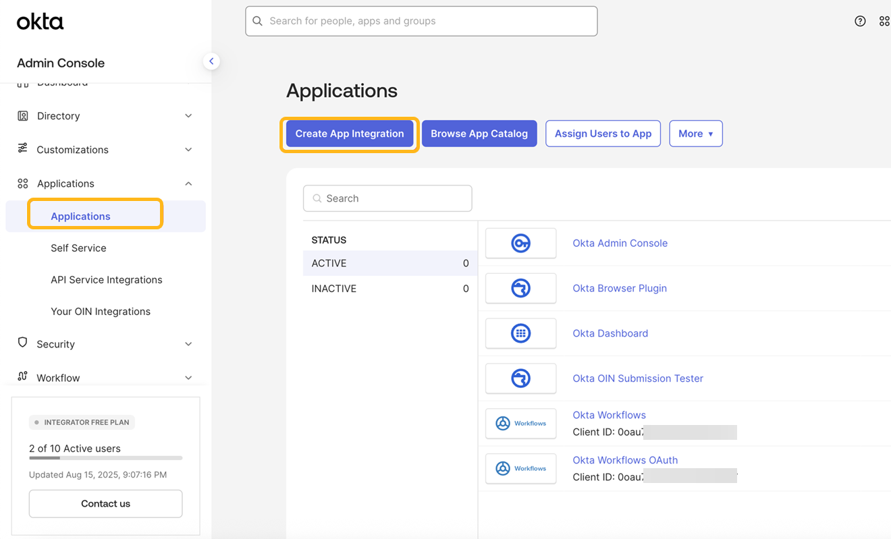Click the Okta OIN Submission Tester icon
This screenshot has height=539, width=891.
point(520,378)
